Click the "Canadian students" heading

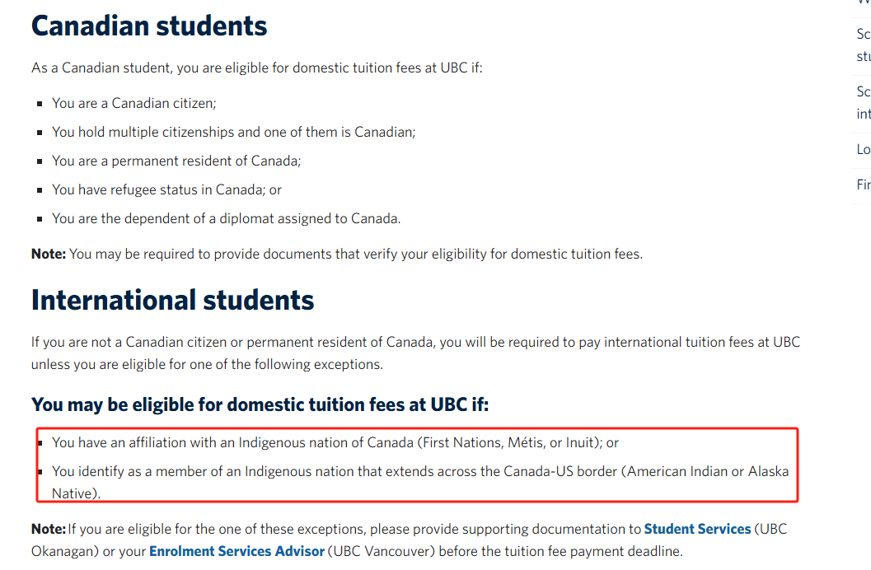149,26
